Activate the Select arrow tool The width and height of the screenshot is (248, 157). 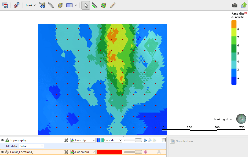click(x=86, y=5)
